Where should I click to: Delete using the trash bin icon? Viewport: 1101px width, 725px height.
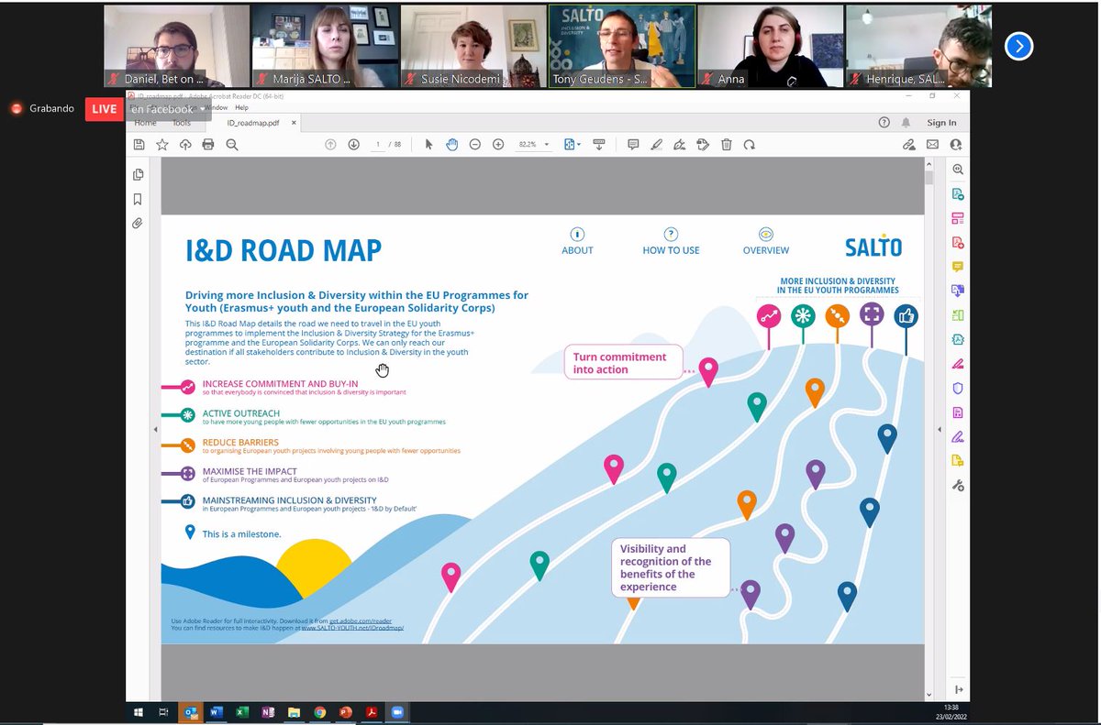726,144
